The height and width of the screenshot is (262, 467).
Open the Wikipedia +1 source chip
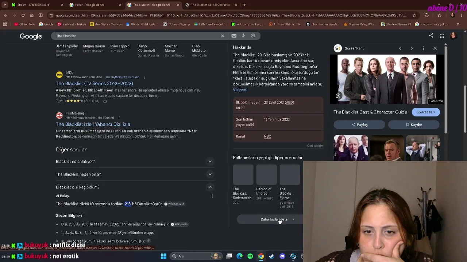point(174,204)
